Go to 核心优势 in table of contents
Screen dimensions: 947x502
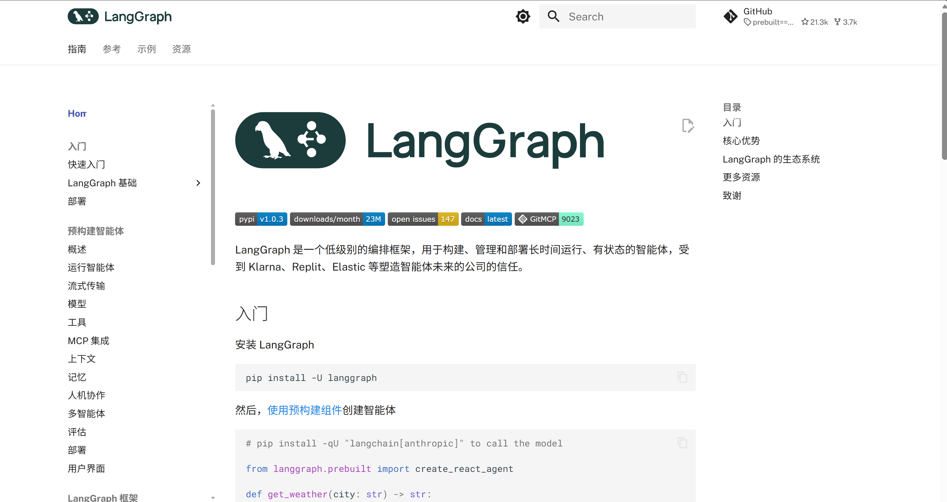(741, 141)
